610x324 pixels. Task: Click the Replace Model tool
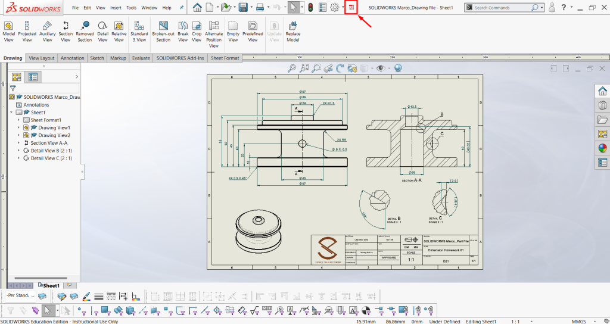tap(293, 32)
